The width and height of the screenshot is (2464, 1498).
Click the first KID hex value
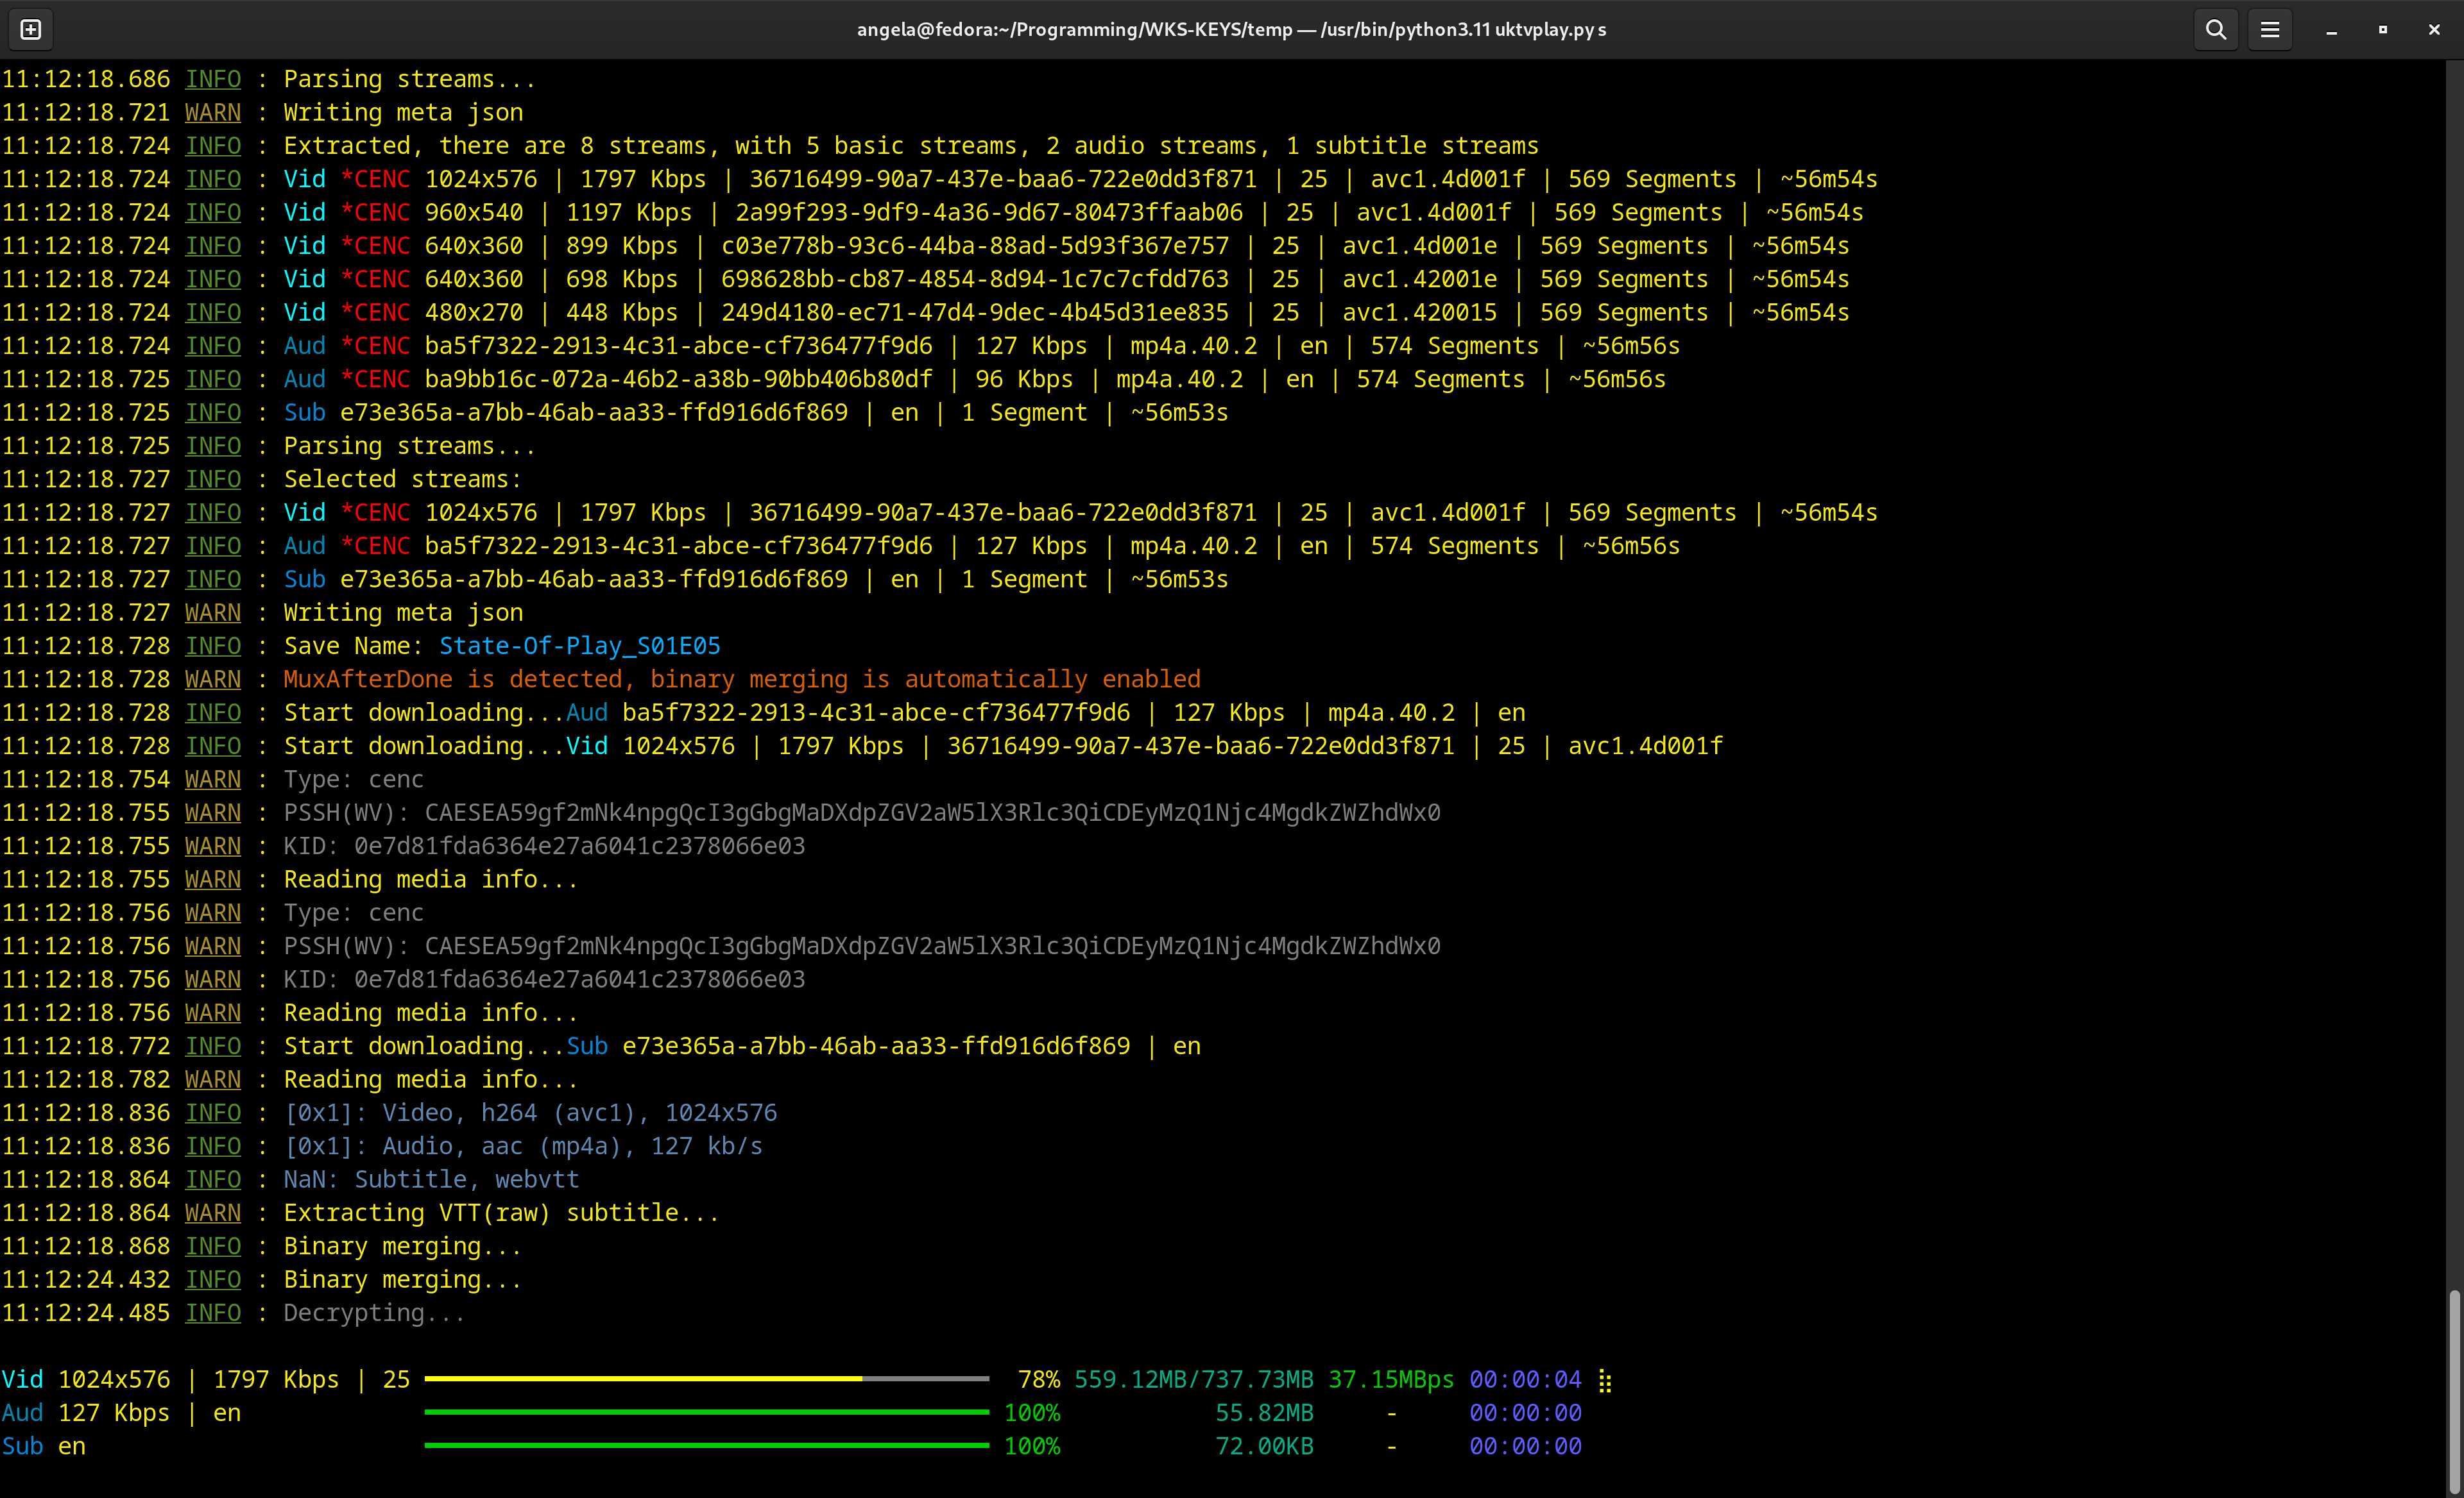(x=579, y=846)
